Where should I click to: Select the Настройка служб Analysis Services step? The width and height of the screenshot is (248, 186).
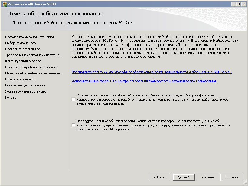[31, 67]
